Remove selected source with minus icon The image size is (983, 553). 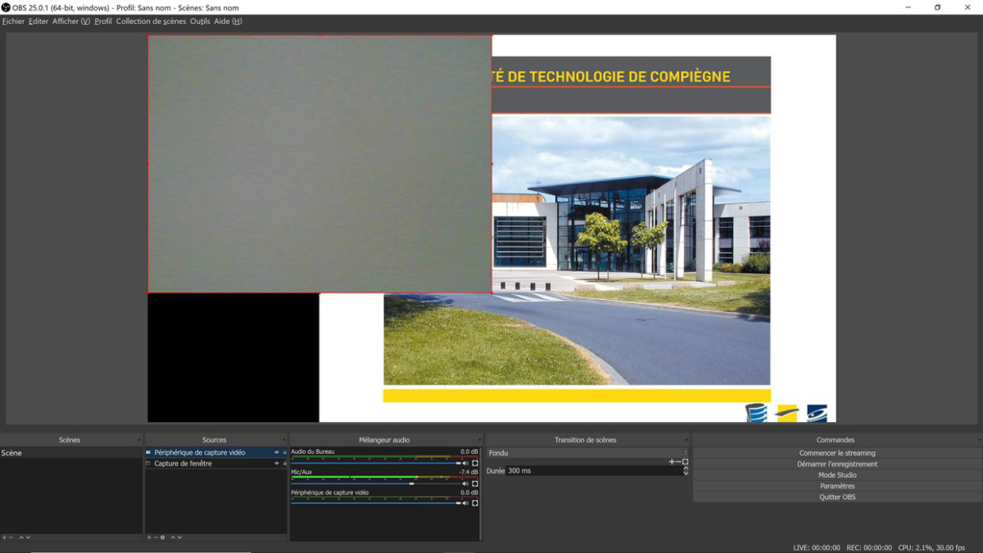pos(156,537)
